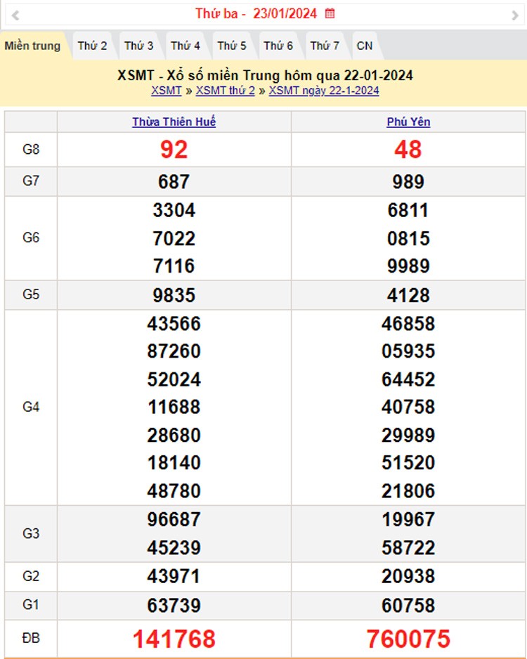The width and height of the screenshot is (527, 659).
Task: Click G3 result 96687
Action: [x=174, y=519]
